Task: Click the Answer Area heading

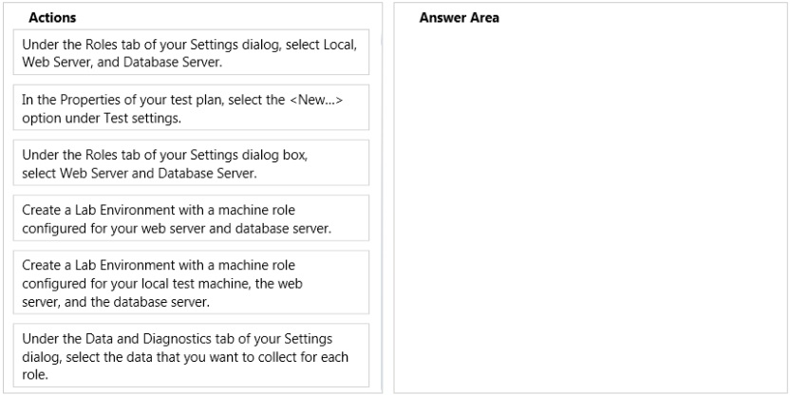Action: click(459, 18)
